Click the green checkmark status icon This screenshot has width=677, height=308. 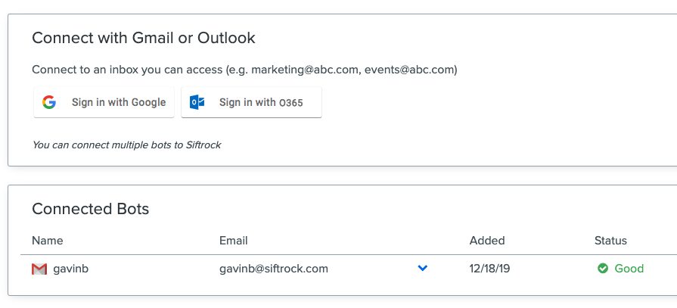[x=603, y=269]
